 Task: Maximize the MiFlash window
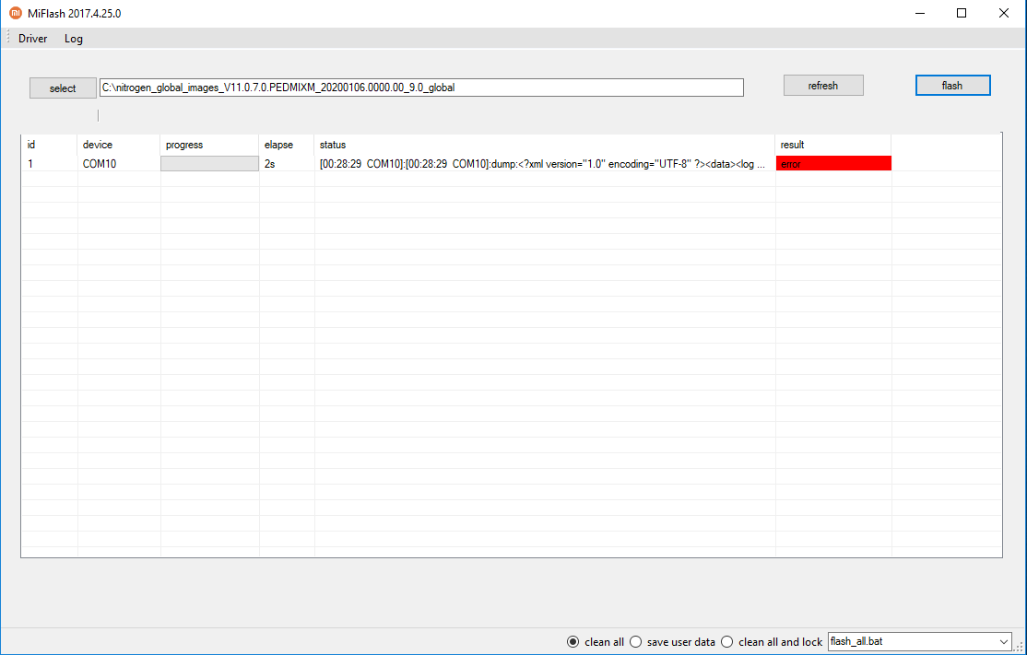(x=962, y=13)
